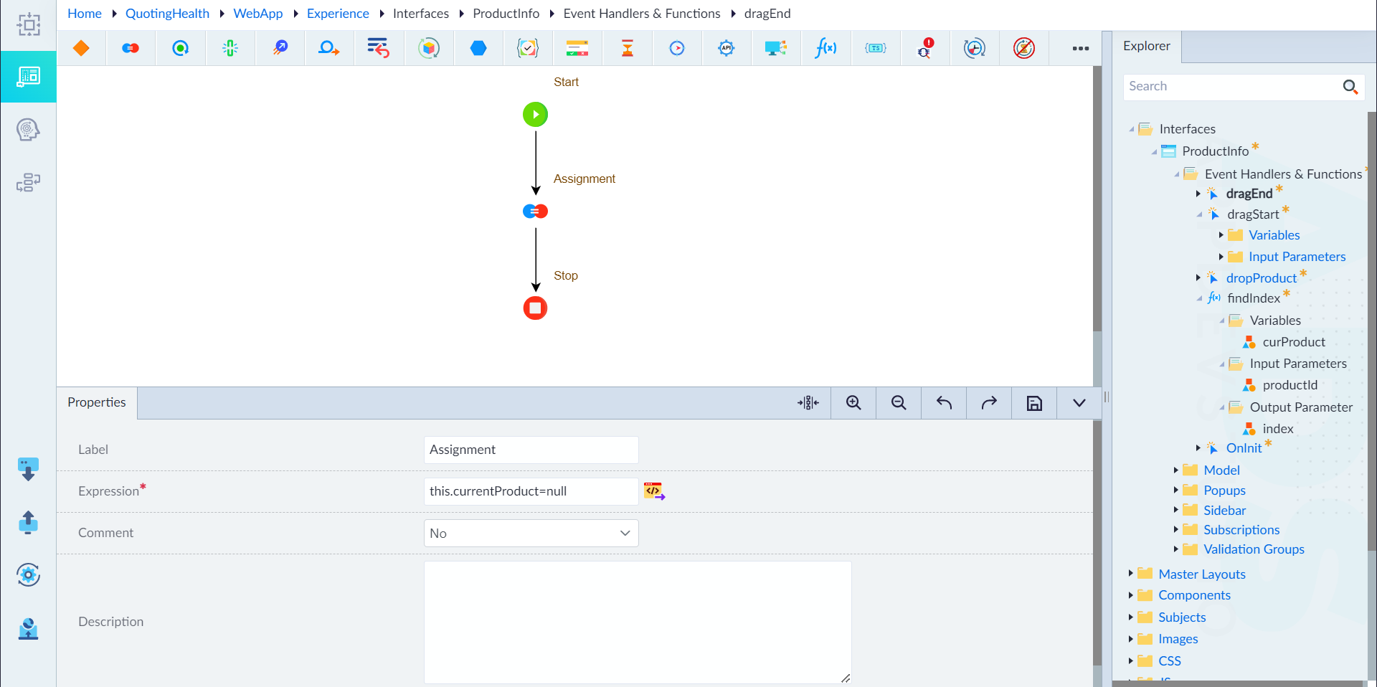Select the green Start node

click(x=535, y=115)
